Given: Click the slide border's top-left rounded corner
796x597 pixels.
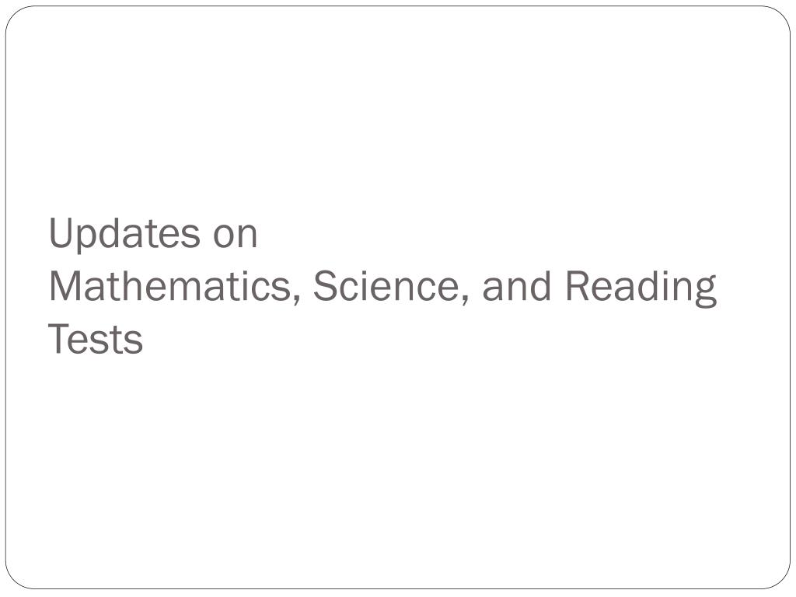Looking at the screenshot, I should click(13, 13).
